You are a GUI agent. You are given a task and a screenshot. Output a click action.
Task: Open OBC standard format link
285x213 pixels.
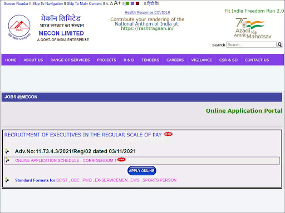[x=75, y=180]
